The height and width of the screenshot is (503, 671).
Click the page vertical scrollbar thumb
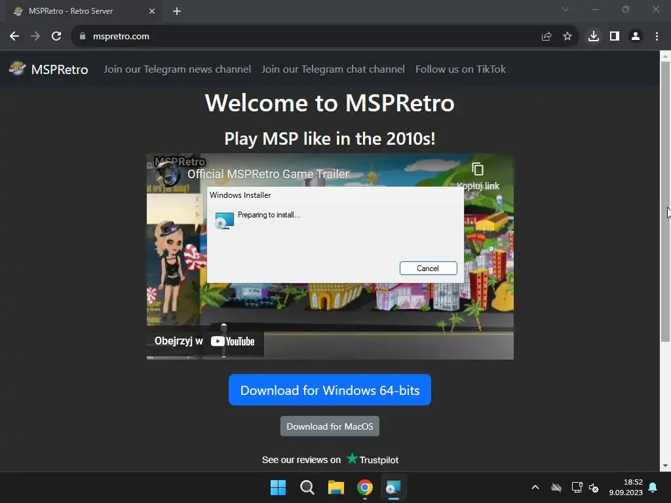pos(665,201)
